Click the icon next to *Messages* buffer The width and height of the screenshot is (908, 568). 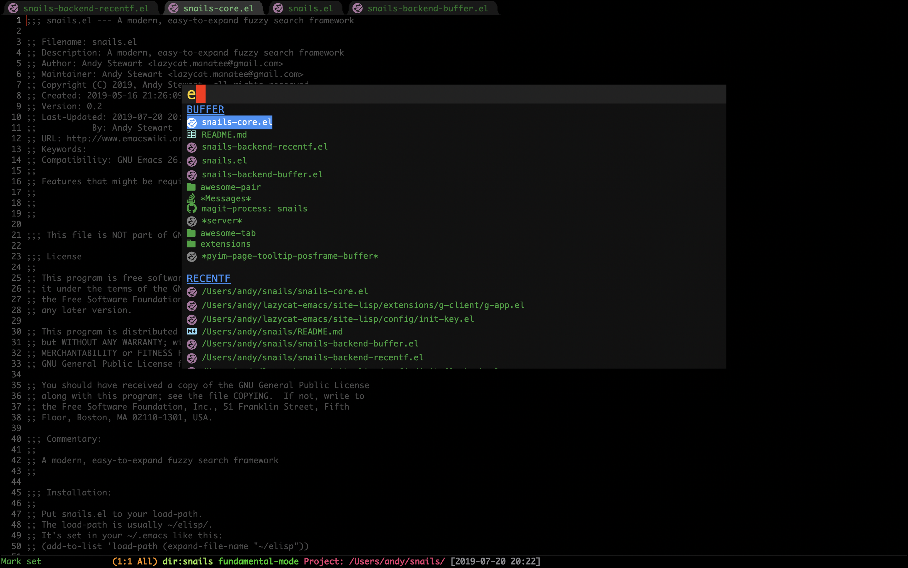[191, 198]
